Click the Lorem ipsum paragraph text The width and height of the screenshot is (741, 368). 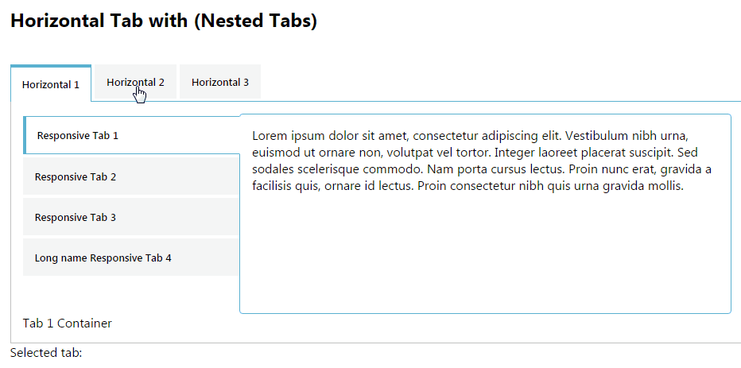coord(482,161)
